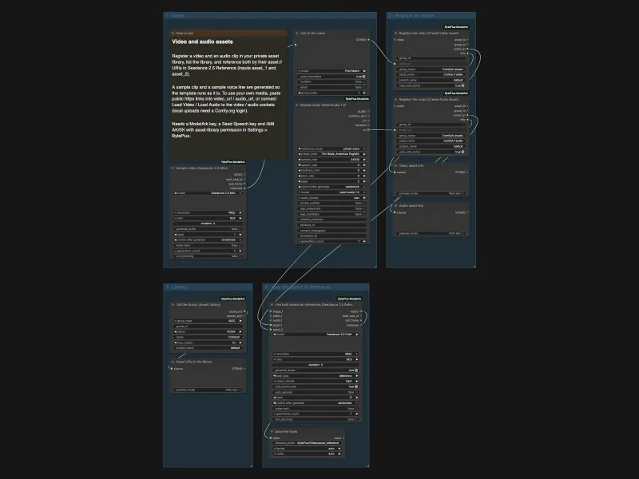Viewport: 639px width, 479px height.
Task: Click the BytePlus ModelArk badge above List the library
Action: [233, 299]
